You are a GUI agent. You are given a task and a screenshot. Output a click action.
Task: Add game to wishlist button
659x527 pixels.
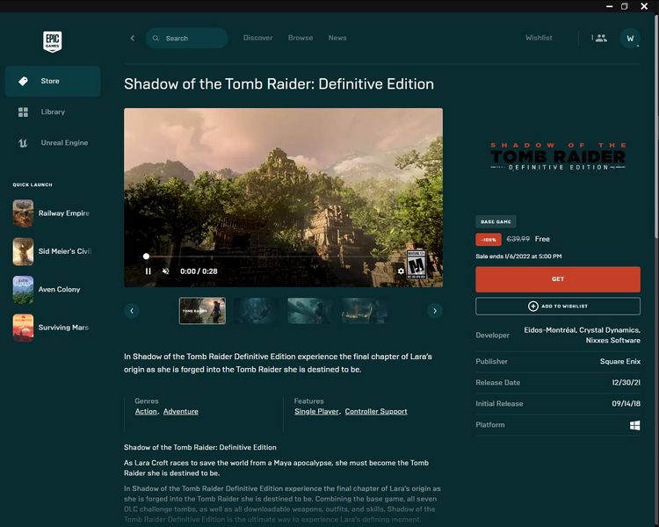click(558, 306)
